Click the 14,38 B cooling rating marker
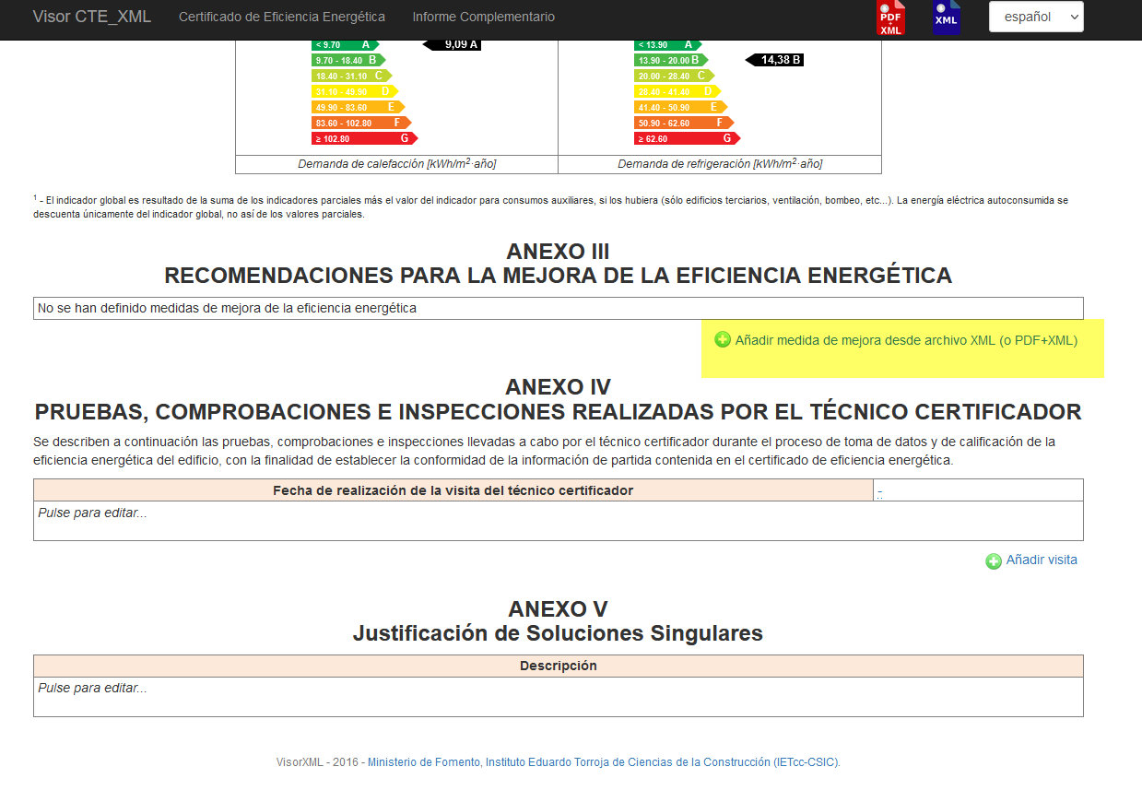 (774, 60)
